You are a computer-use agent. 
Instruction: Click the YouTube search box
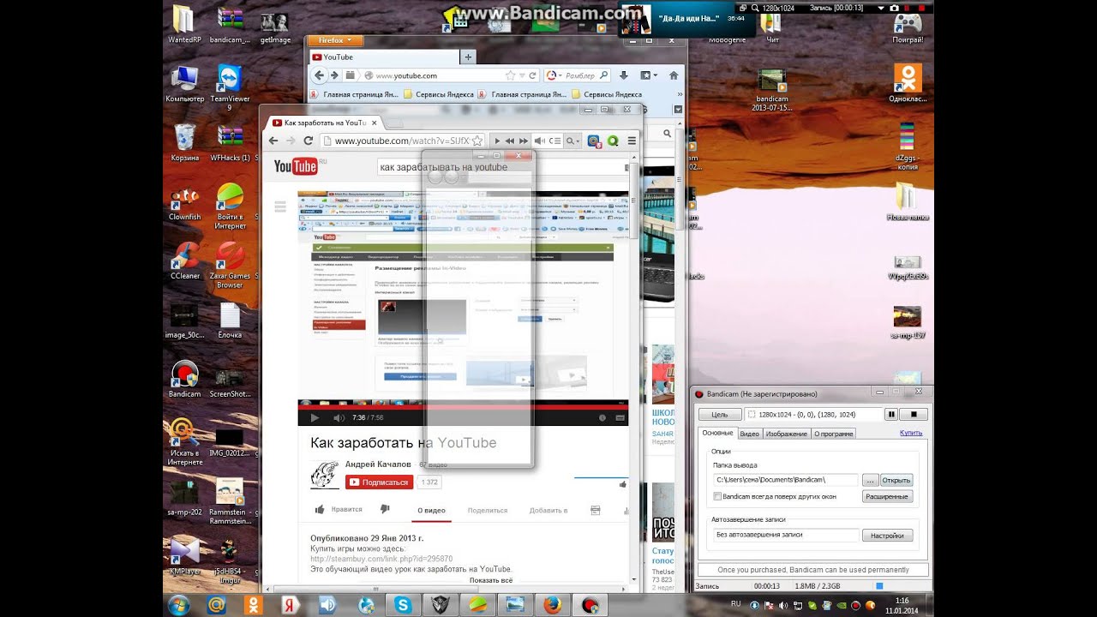click(x=501, y=167)
